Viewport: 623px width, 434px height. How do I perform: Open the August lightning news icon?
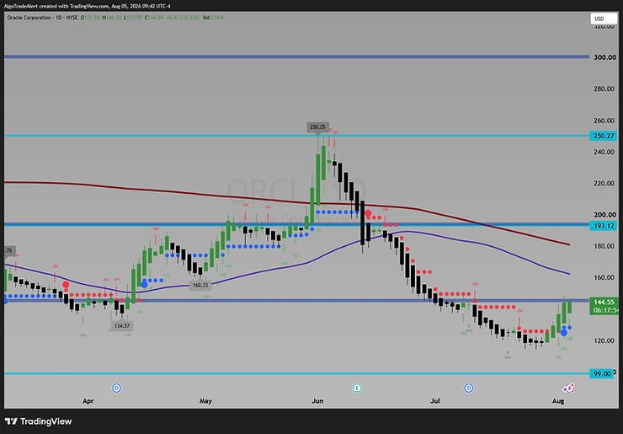coord(569,388)
